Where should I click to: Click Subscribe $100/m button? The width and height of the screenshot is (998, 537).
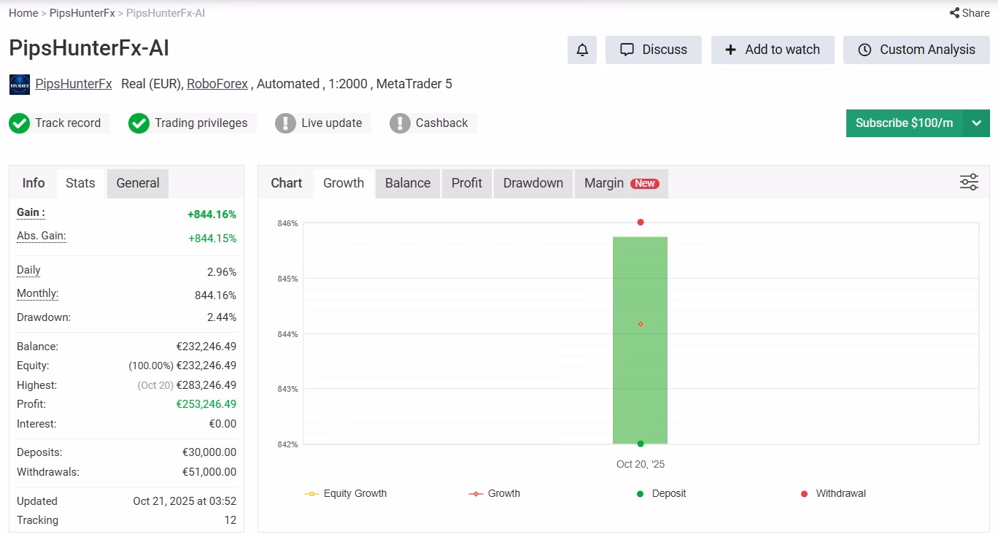905,123
